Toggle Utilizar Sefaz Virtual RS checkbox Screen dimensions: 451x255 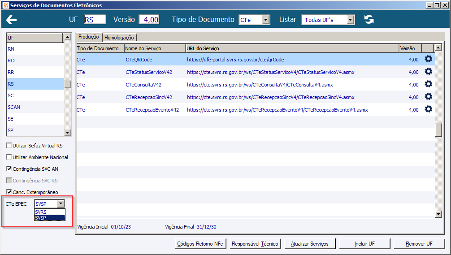coord(9,146)
